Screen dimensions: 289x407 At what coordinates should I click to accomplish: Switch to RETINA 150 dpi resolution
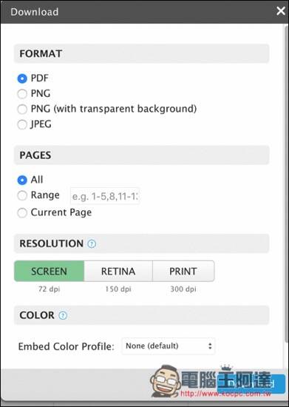pyautogui.click(x=118, y=272)
